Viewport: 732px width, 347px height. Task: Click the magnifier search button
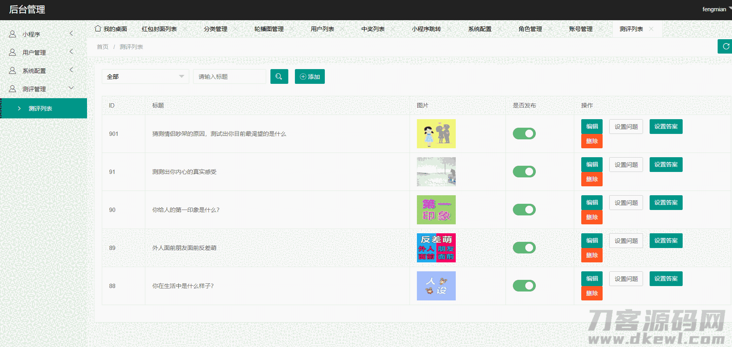279,76
